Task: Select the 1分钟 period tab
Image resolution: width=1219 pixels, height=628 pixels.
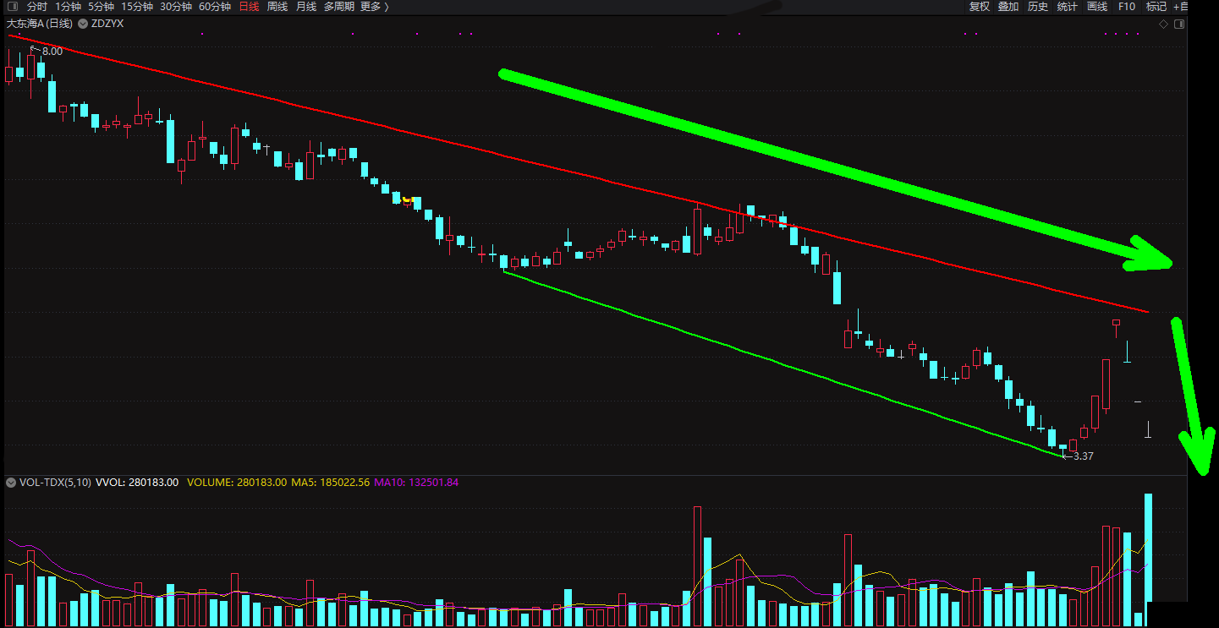Action: pyautogui.click(x=68, y=7)
